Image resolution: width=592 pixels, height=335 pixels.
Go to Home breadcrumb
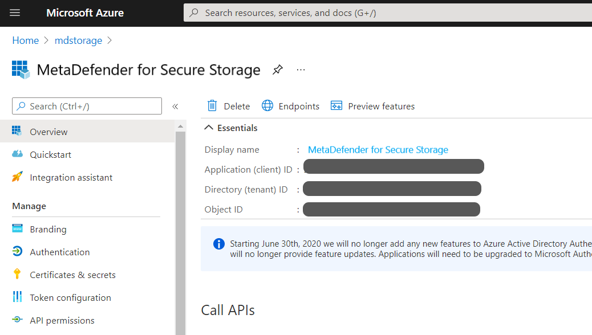(x=25, y=40)
